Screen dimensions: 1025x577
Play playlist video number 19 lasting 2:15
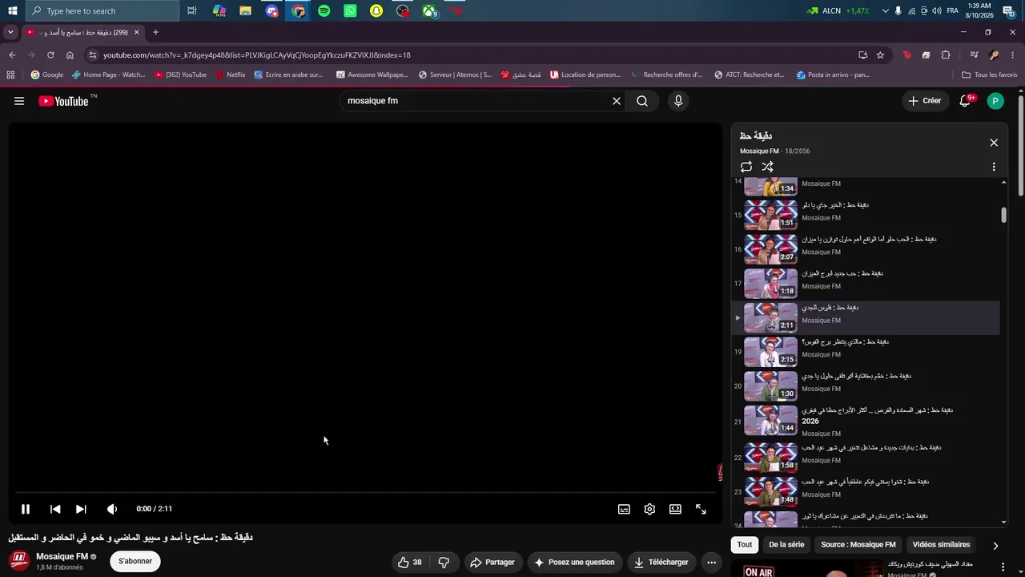[866, 351]
